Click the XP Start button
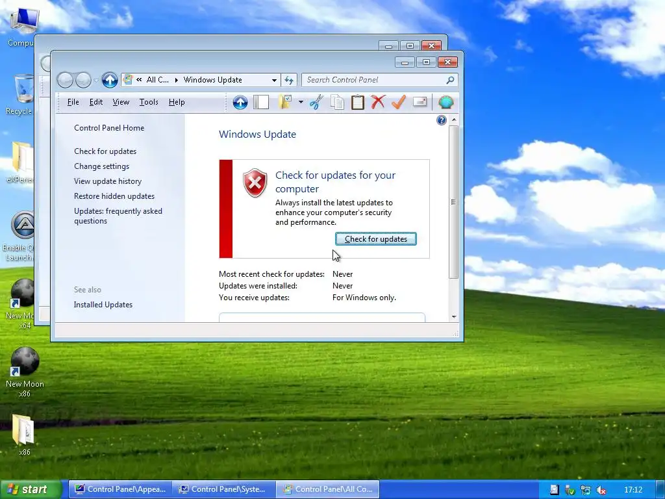 [31, 489]
